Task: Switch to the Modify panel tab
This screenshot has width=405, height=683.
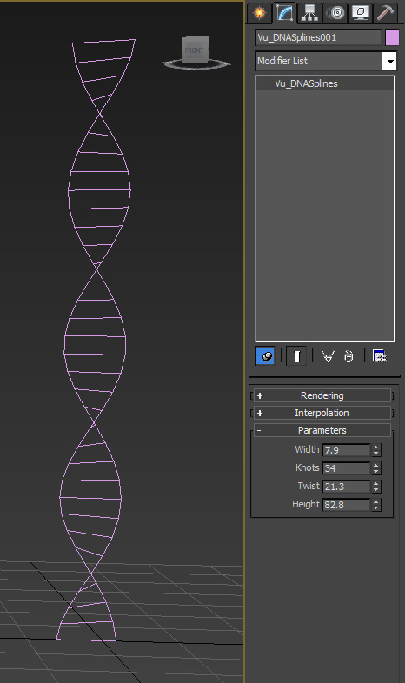Action: point(285,13)
